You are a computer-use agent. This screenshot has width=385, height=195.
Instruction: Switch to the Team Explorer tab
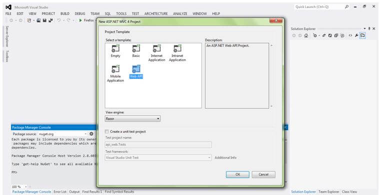click(329, 192)
